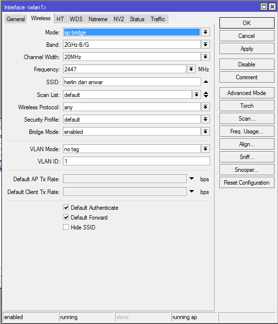This screenshot has height=324, width=278.
Task: Click the running ap status text
Action: coord(185,317)
